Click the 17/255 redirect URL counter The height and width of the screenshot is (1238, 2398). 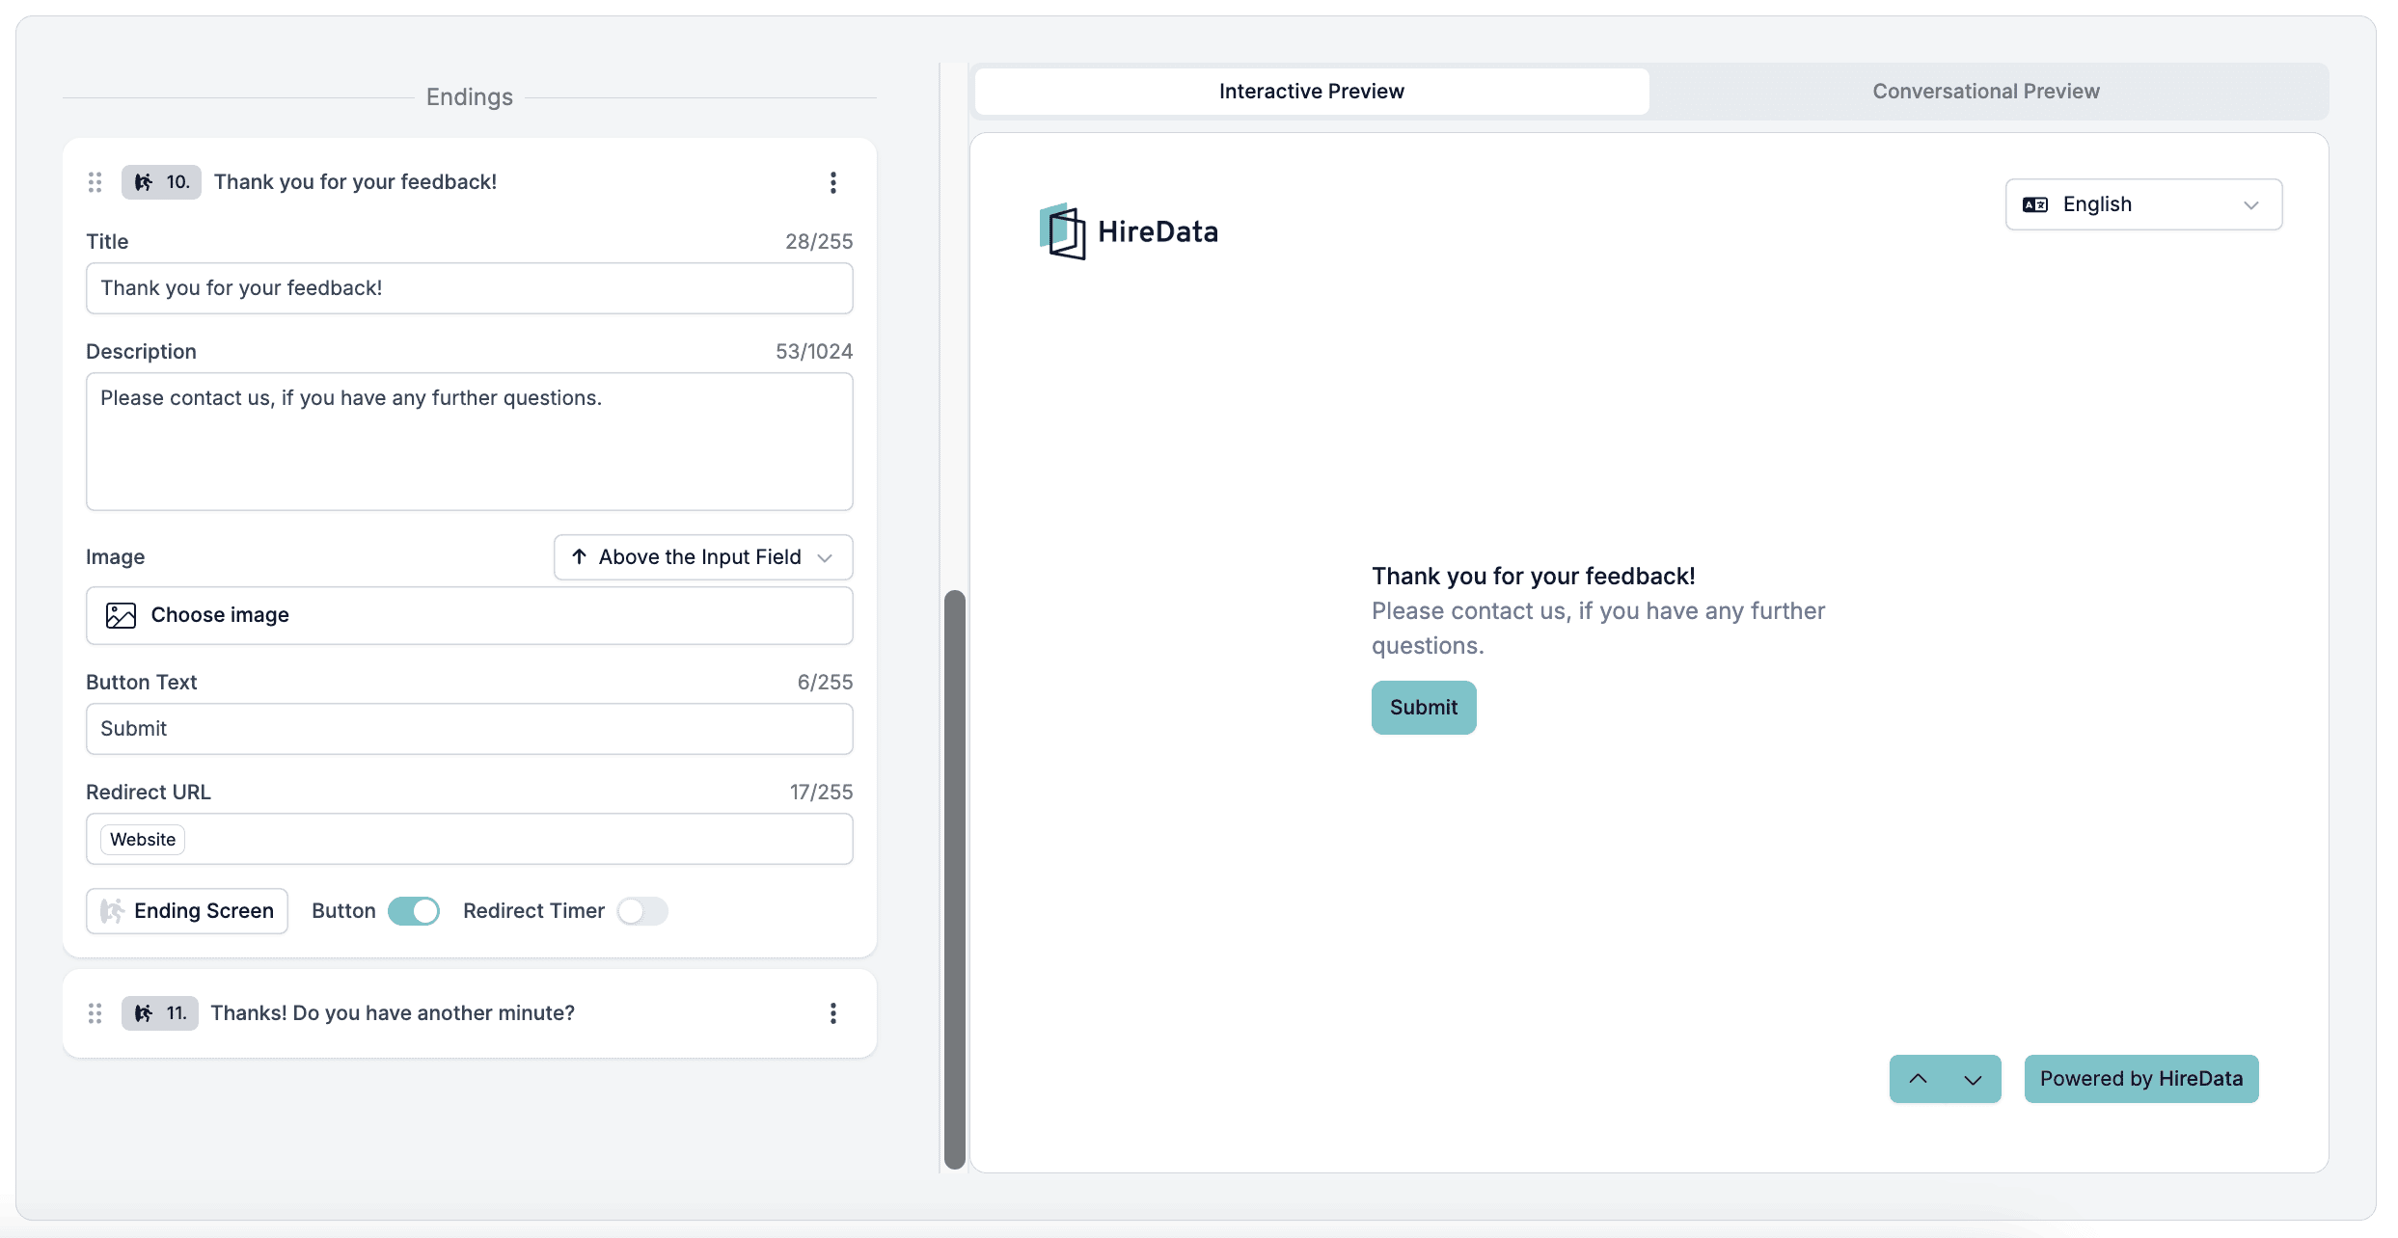(x=822, y=793)
